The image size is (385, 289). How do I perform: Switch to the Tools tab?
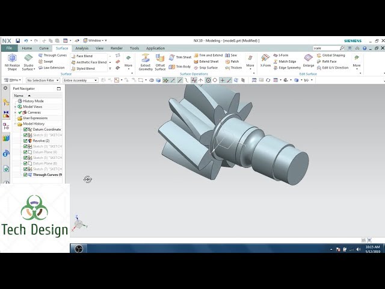[134, 48]
